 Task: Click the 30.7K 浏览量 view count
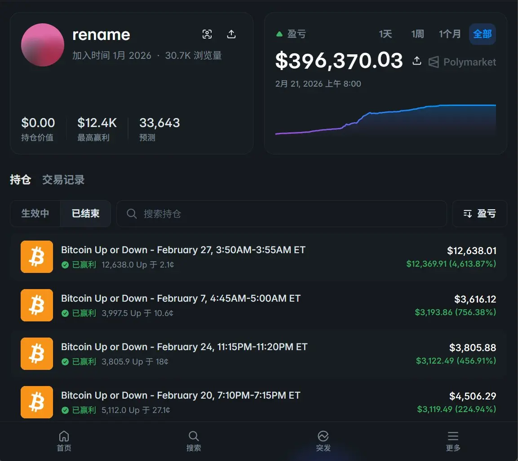(193, 56)
